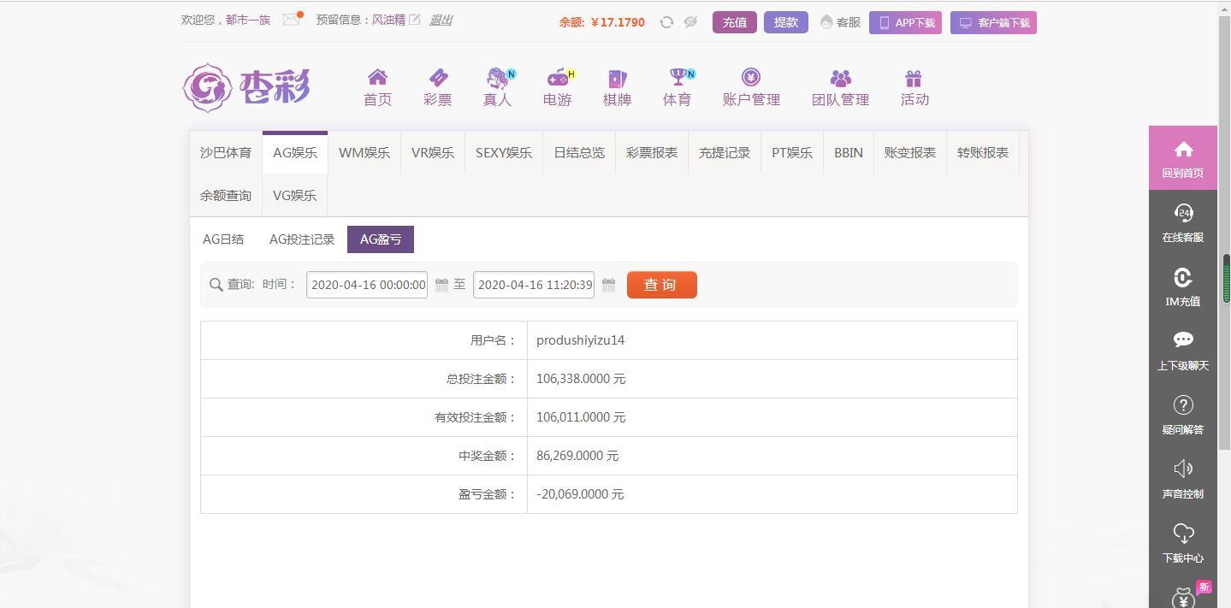Viewport: 1231px width, 608px height.
Task: Click the orange 查询 search button
Action: tap(662, 285)
